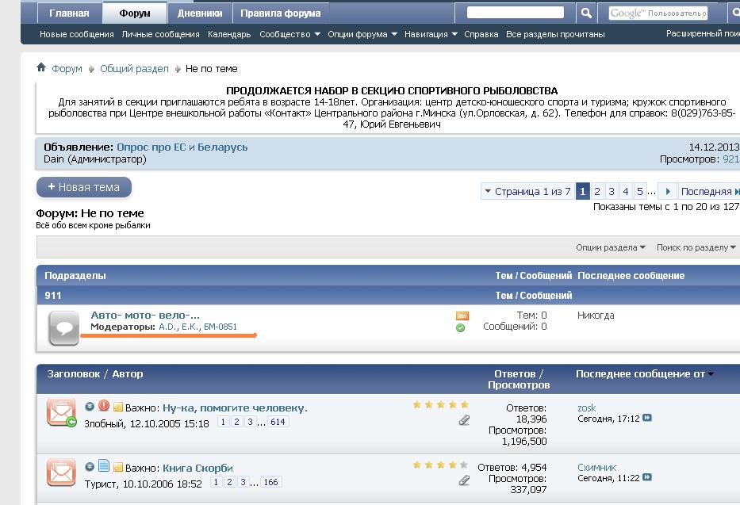The height and width of the screenshot is (505, 740).
Task: Click the envelope icon of Книга Скорби thread
Action: click(x=61, y=472)
